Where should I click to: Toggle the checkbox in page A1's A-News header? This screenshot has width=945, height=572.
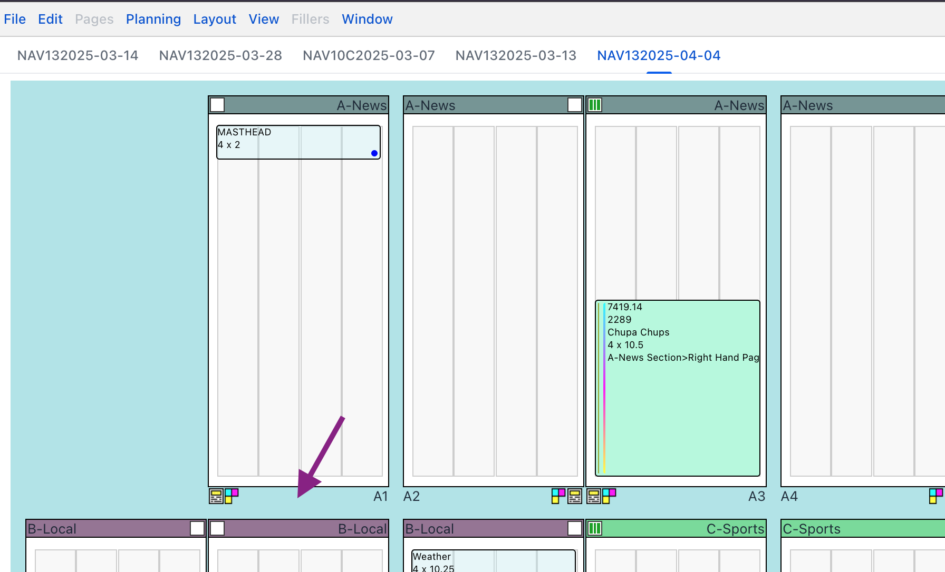click(217, 105)
